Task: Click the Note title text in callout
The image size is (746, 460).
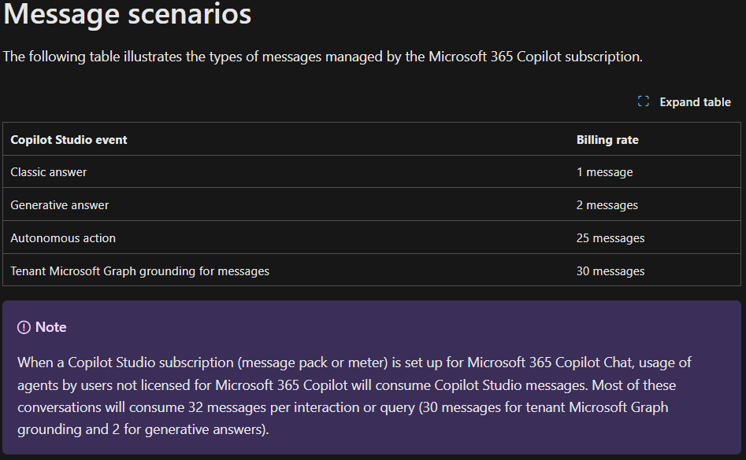Action: (x=51, y=327)
